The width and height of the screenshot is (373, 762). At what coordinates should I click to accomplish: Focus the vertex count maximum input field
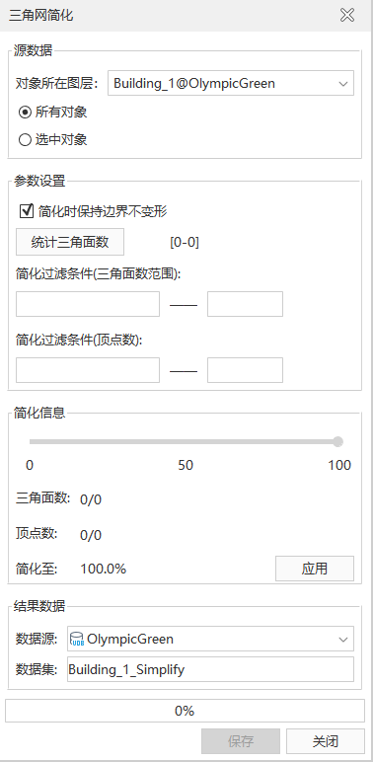[245, 370]
